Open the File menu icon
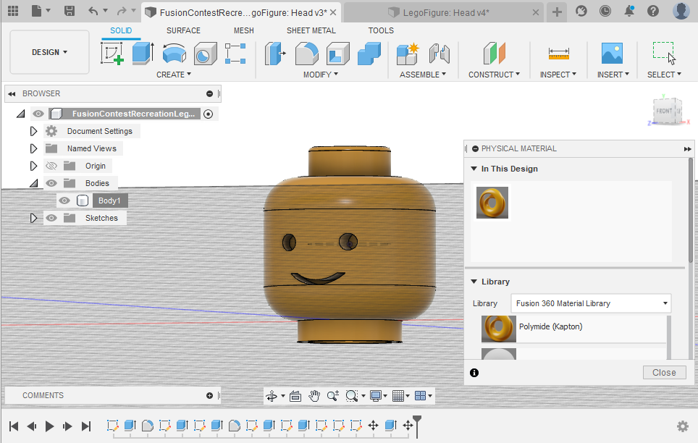This screenshot has height=443, width=698. click(x=36, y=11)
